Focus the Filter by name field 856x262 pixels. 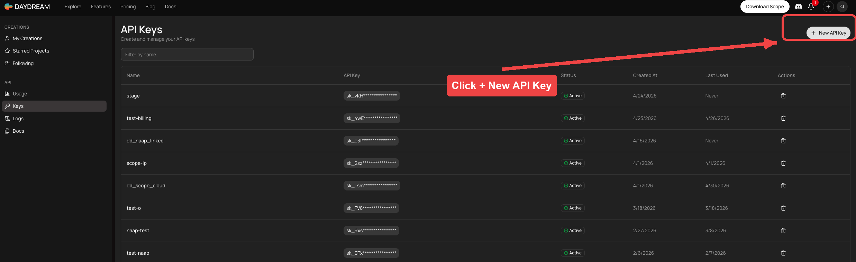[187, 54]
